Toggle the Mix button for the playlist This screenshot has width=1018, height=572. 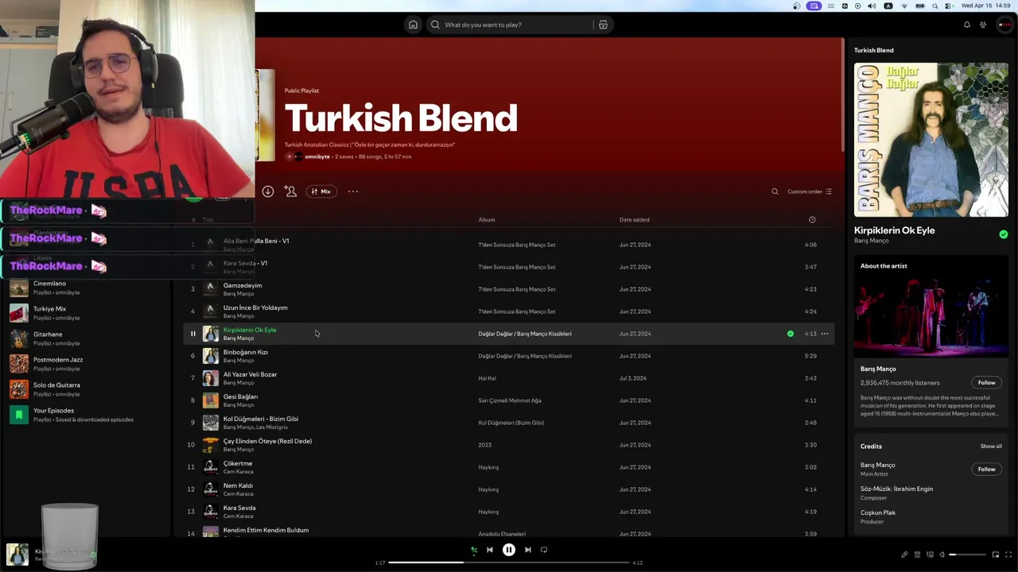pos(321,191)
